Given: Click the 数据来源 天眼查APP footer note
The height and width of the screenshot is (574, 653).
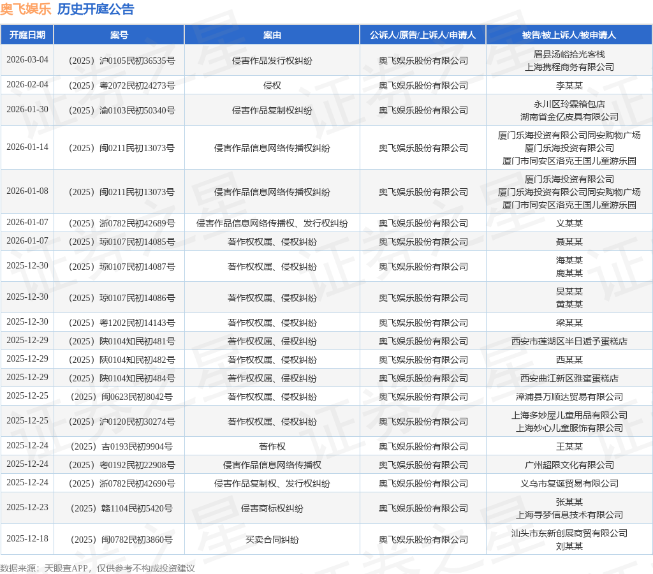Looking at the screenshot, I should (x=98, y=568).
